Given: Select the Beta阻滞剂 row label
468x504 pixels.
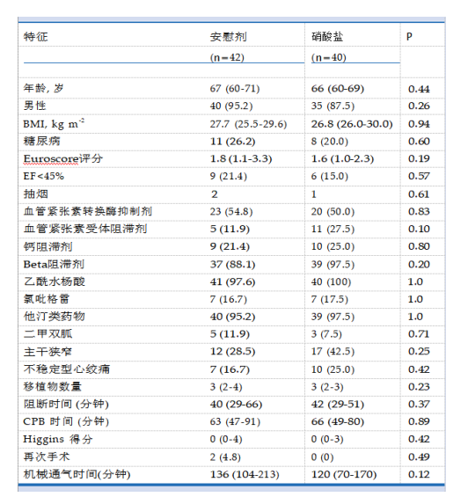Looking at the screenshot, I should (x=54, y=264).
